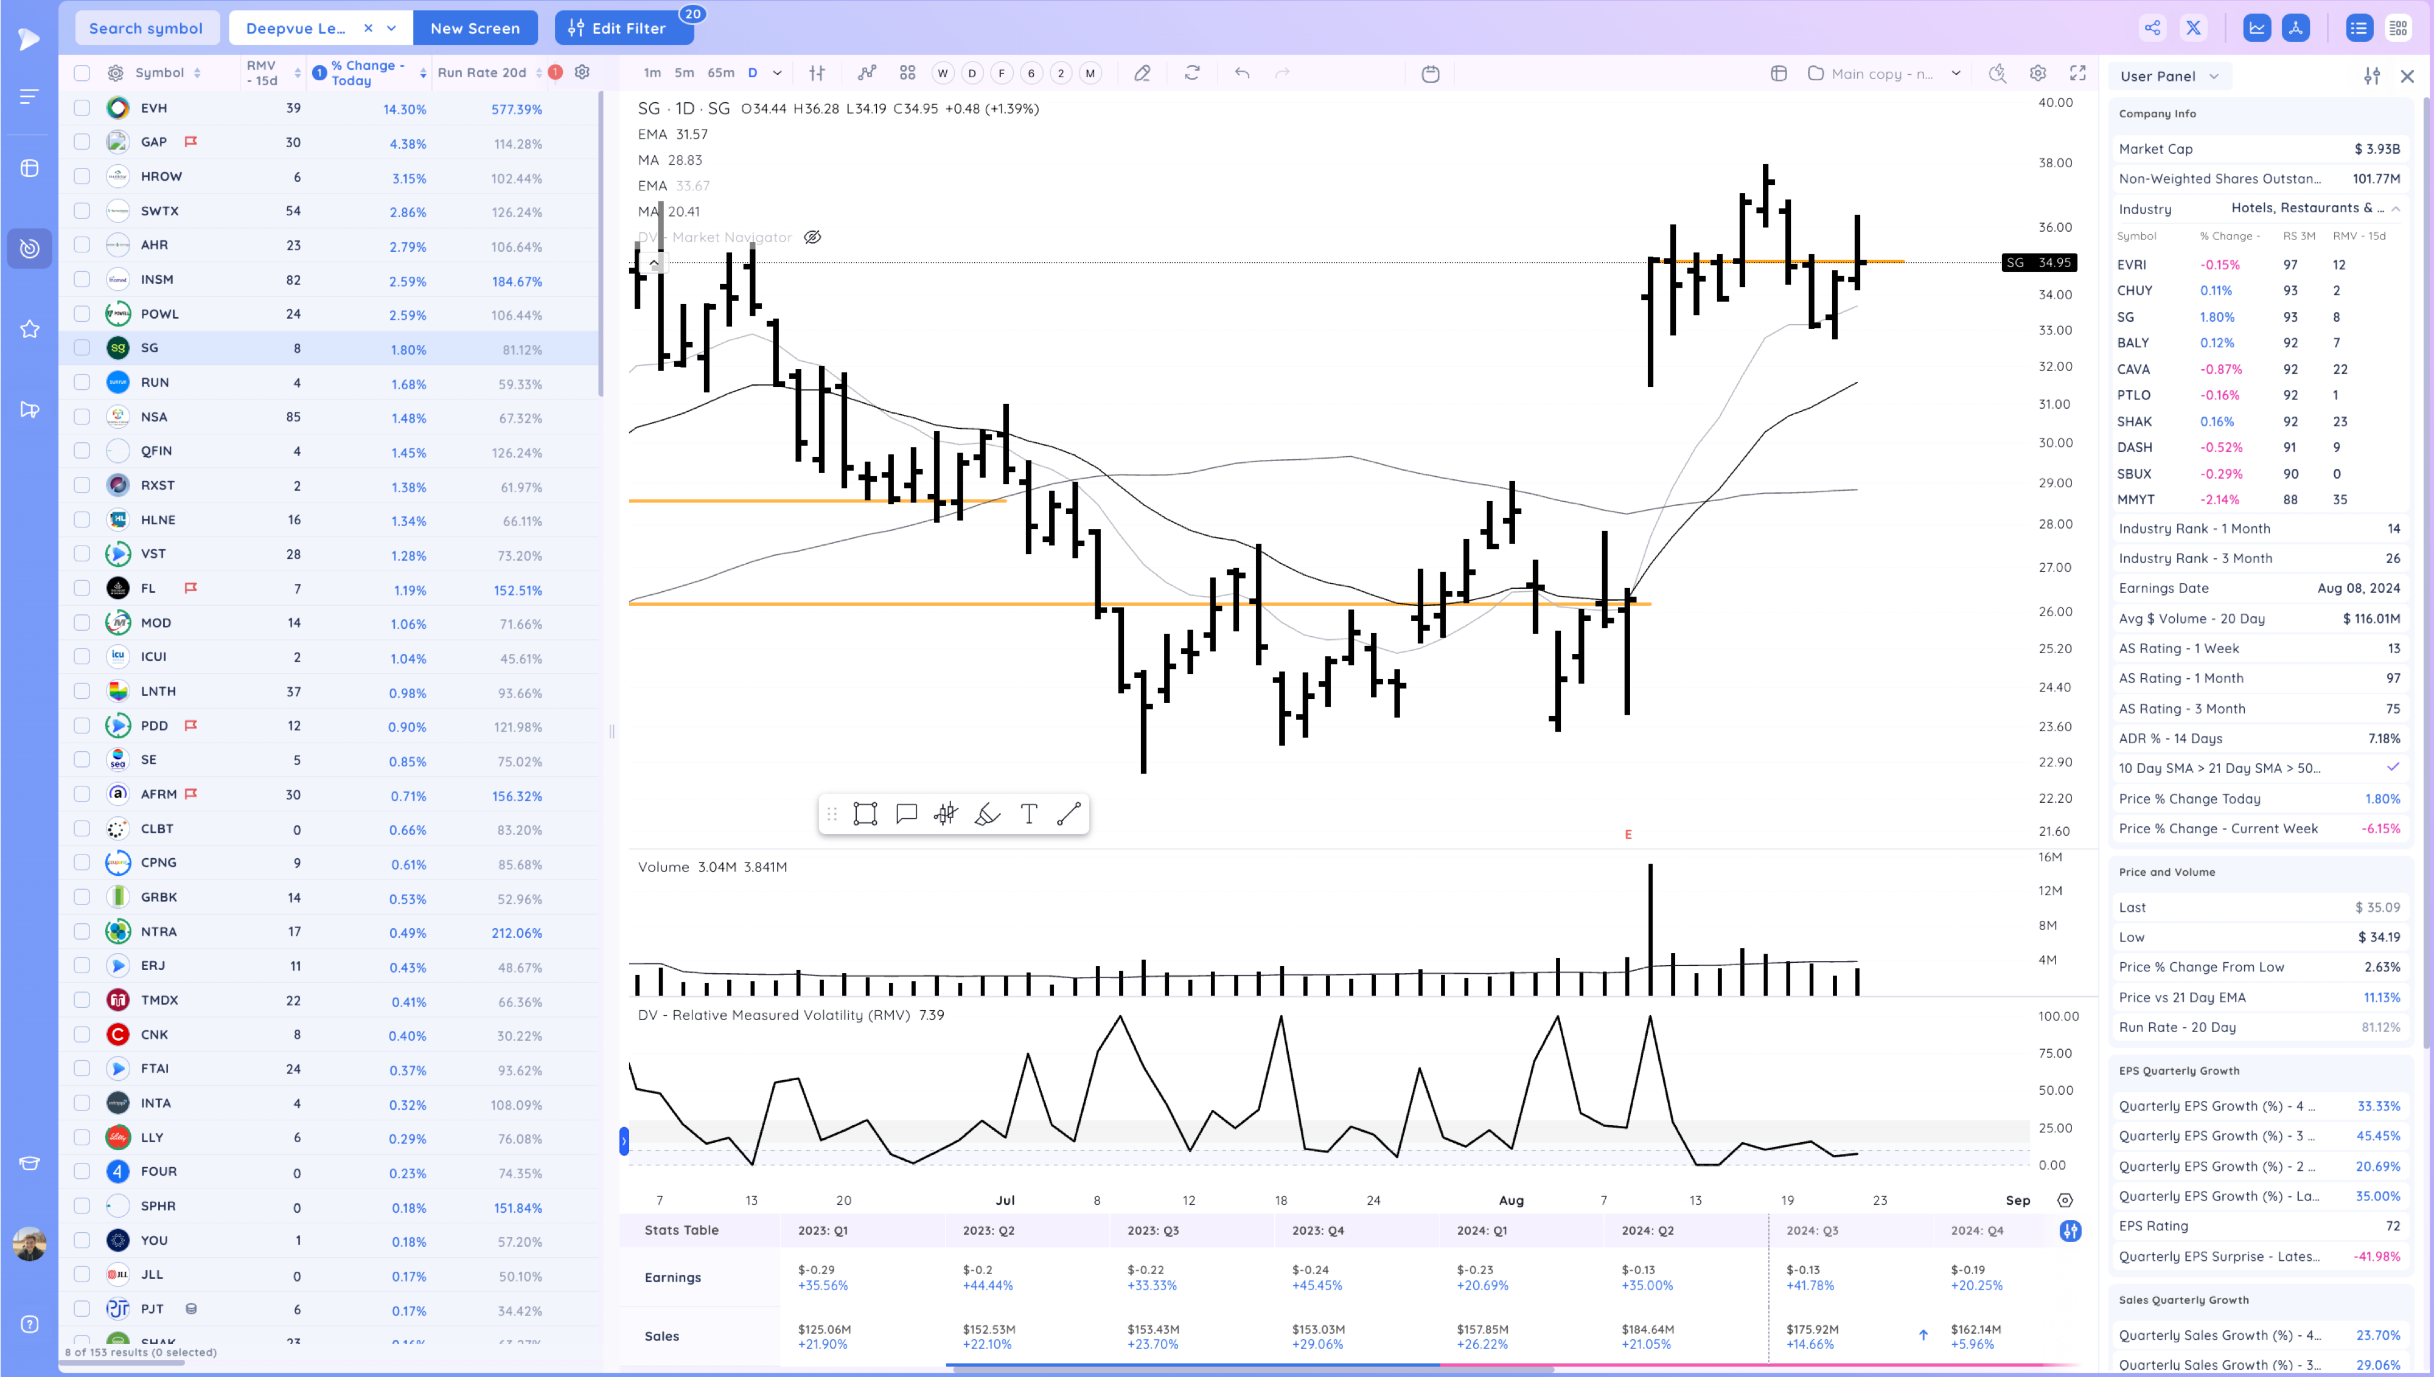Open the favorites star in left sidebar
Screen dimensions: 2434x1377
pyautogui.click(x=29, y=329)
